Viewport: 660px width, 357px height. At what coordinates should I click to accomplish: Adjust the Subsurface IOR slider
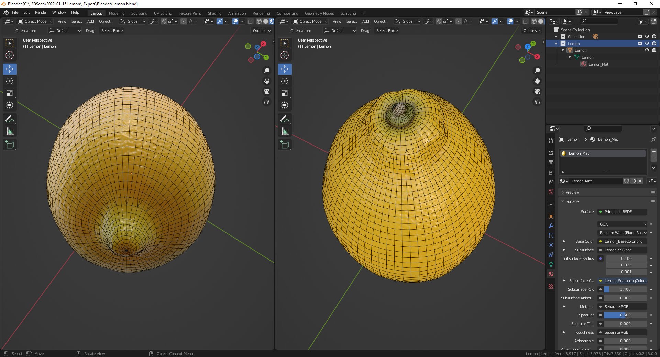pyautogui.click(x=625, y=289)
